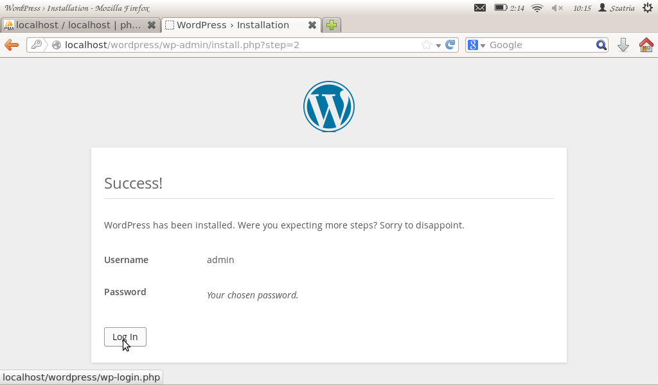Click the Success! heading
658x385 pixels.
tap(134, 183)
